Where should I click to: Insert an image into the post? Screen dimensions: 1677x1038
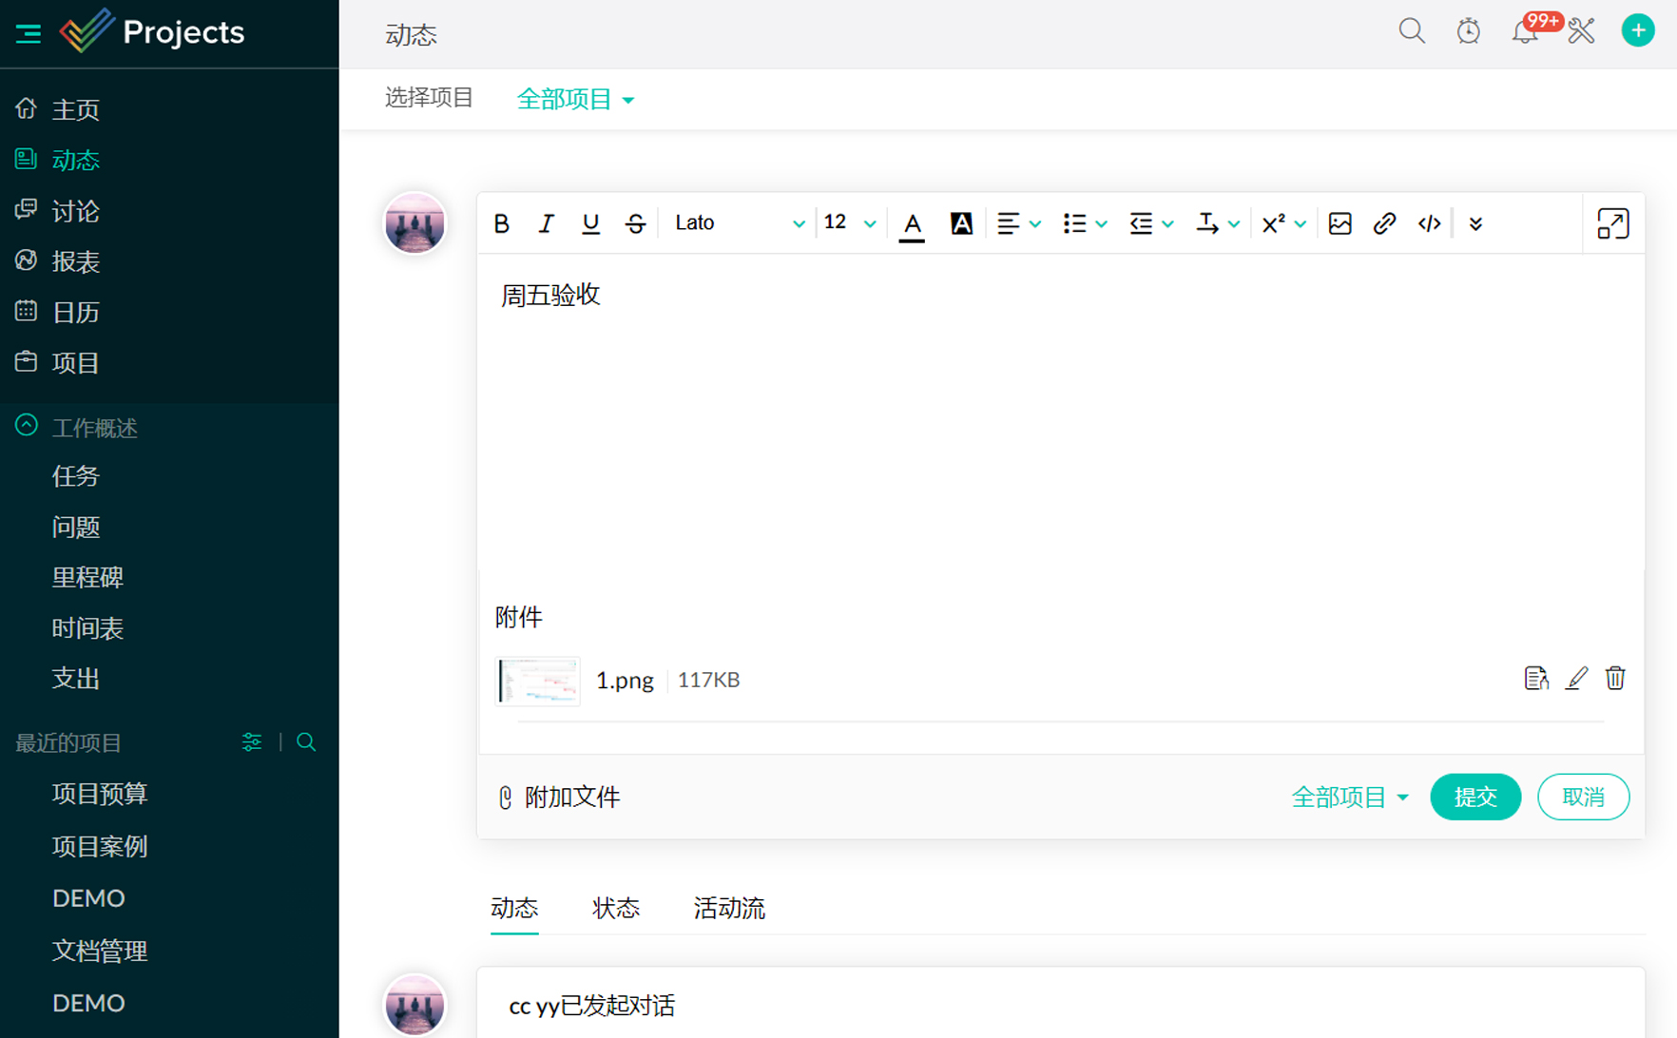(x=1340, y=223)
